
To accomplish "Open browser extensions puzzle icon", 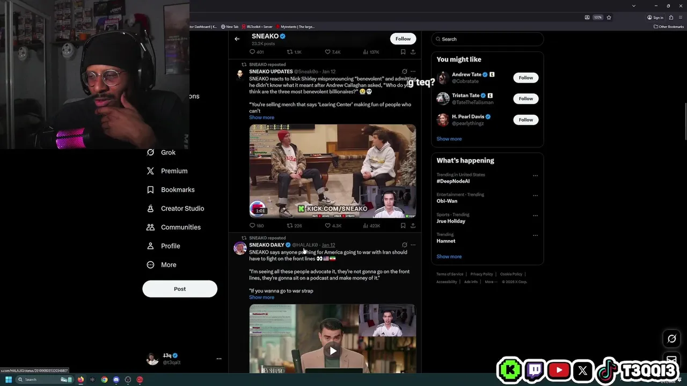I will tap(671, 18).
